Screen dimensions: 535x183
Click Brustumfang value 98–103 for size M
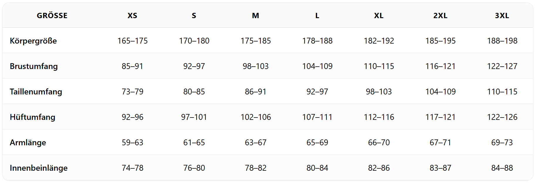tap(255, 66)
